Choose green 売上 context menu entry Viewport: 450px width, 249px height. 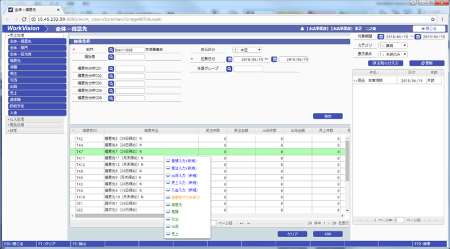(x=175, y=234)
